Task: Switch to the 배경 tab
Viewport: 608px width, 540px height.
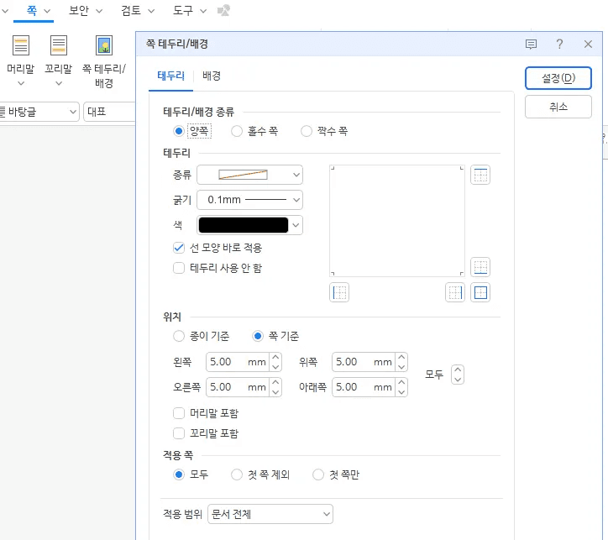Action: coord(212,76)
